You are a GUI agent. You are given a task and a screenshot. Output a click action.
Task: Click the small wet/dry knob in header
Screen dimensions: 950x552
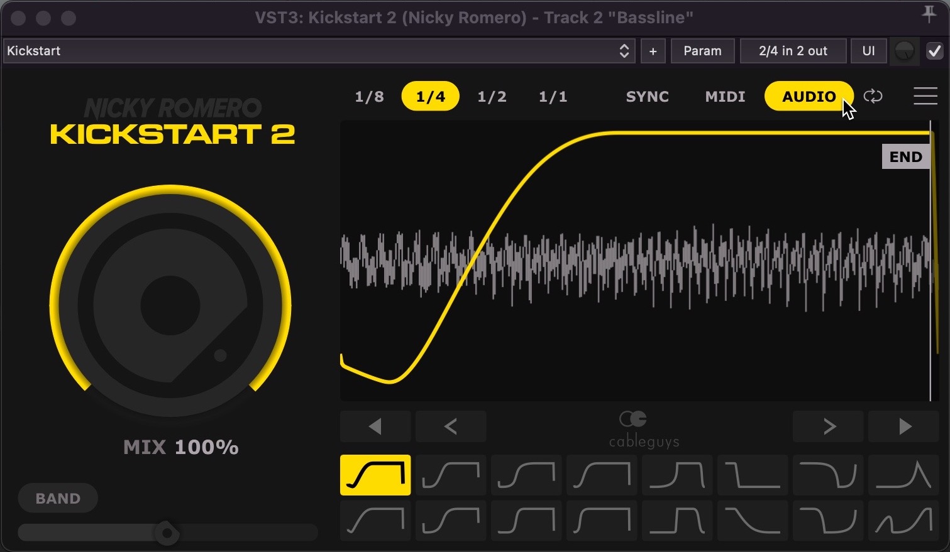pos(904,51)
